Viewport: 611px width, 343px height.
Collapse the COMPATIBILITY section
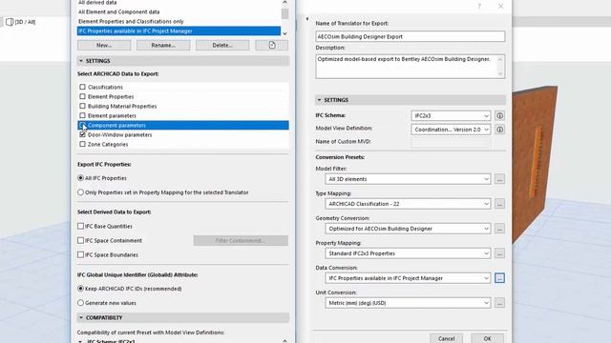81,317
